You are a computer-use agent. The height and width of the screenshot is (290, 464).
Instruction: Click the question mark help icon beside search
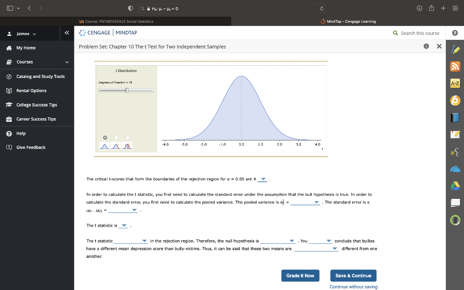click(455, 33)
